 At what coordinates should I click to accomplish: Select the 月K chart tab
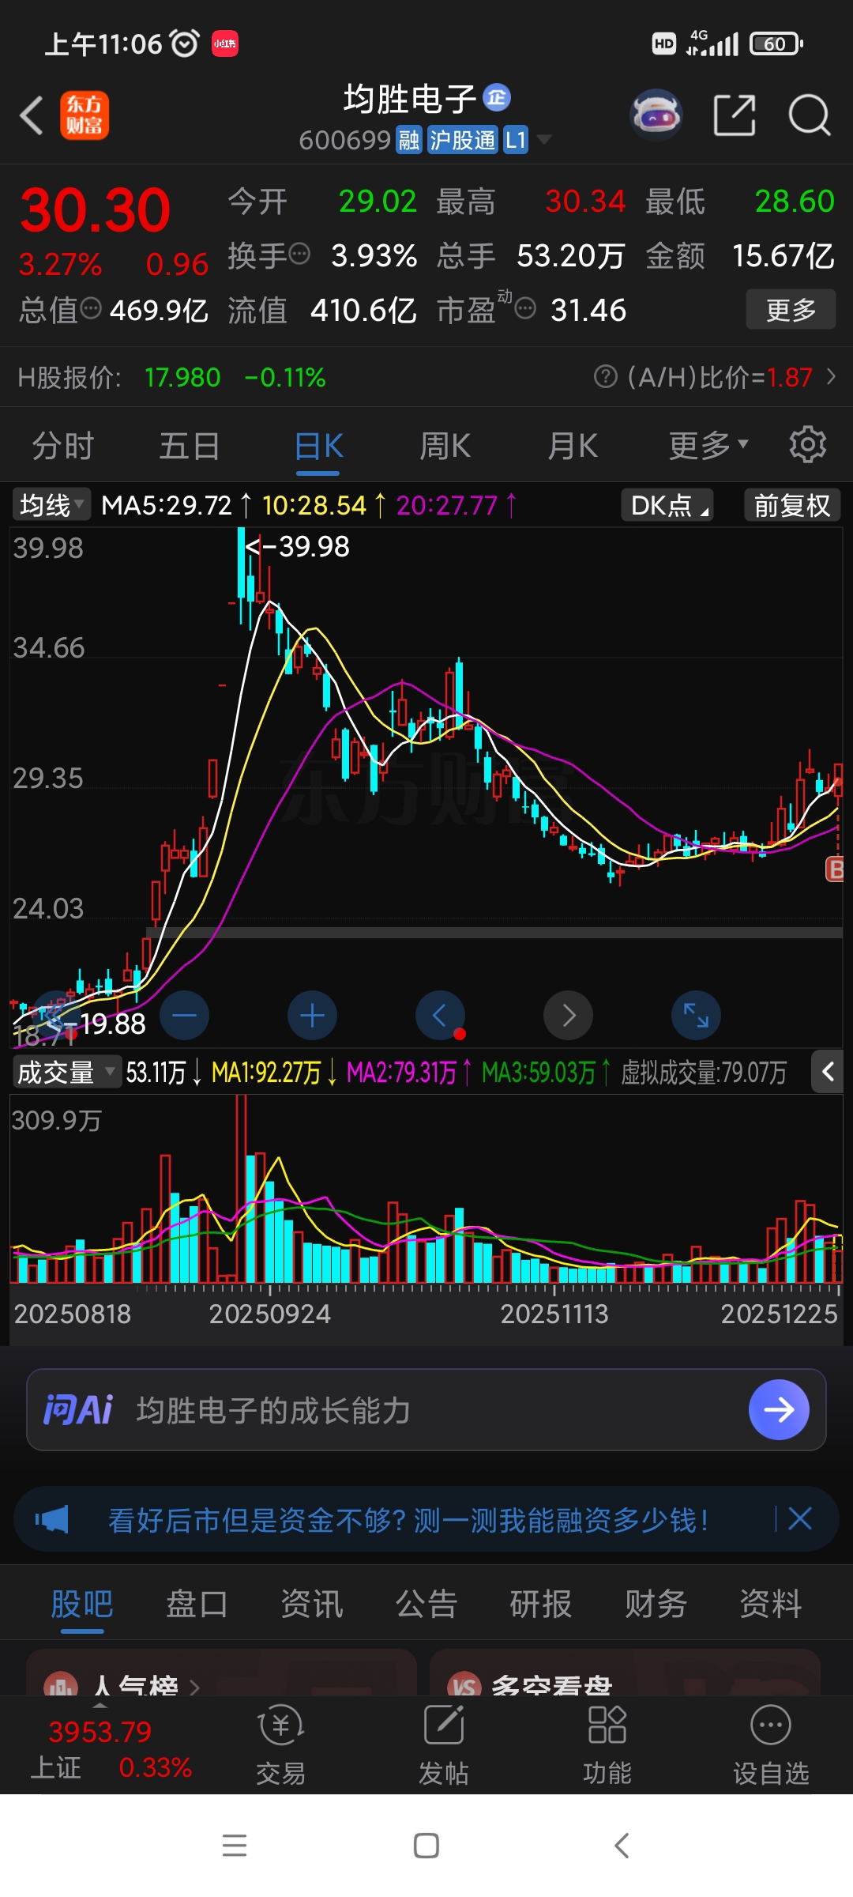click(x=573, y=446)
